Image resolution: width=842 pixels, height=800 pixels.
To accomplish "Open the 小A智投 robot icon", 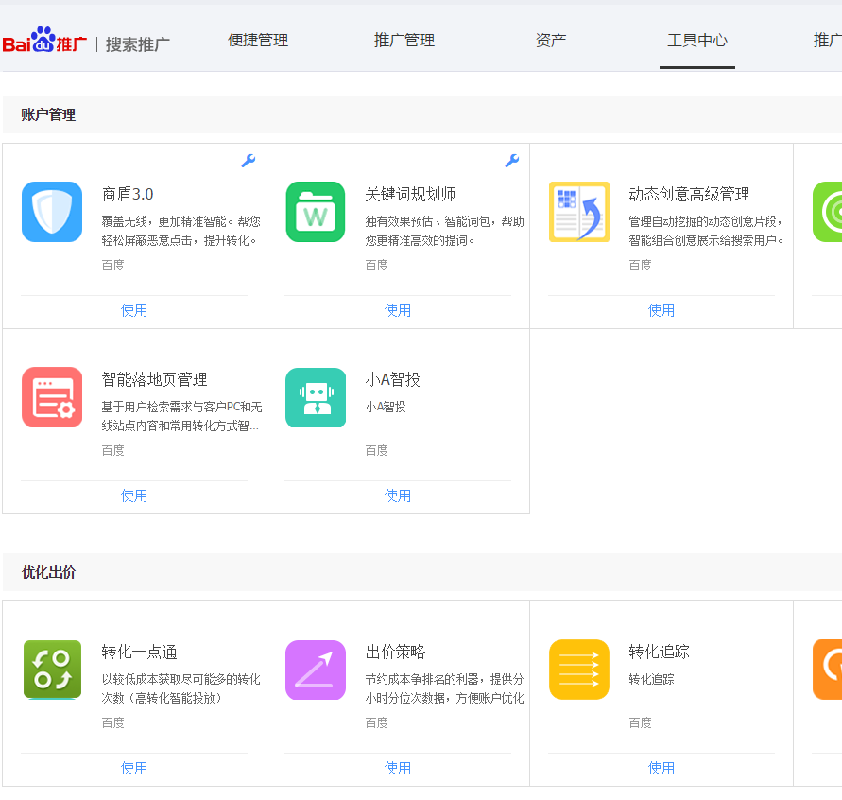I will click(x=316, y=397).
